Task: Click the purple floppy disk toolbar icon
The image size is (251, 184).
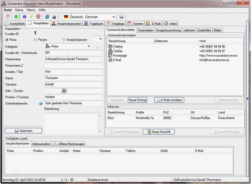Action: [121, 16]
